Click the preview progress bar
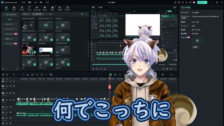The width and height of the screenshot is (224, 126). click(109, 64)
